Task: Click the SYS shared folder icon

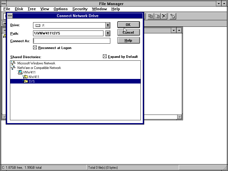Action: [x=25, y=81]
